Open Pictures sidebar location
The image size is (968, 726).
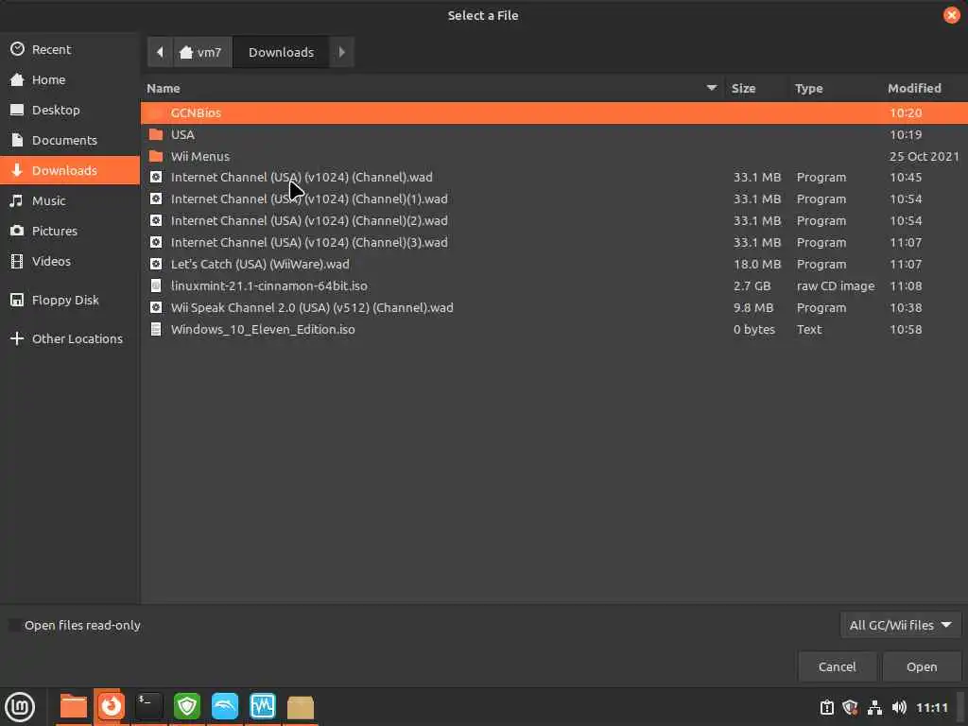pos(70,231)
